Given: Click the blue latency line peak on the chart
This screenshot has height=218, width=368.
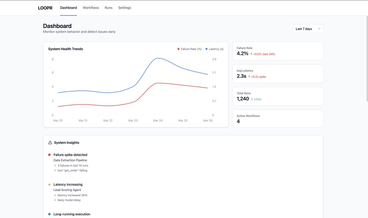Looking at the screenshot, I should (158, 58).
